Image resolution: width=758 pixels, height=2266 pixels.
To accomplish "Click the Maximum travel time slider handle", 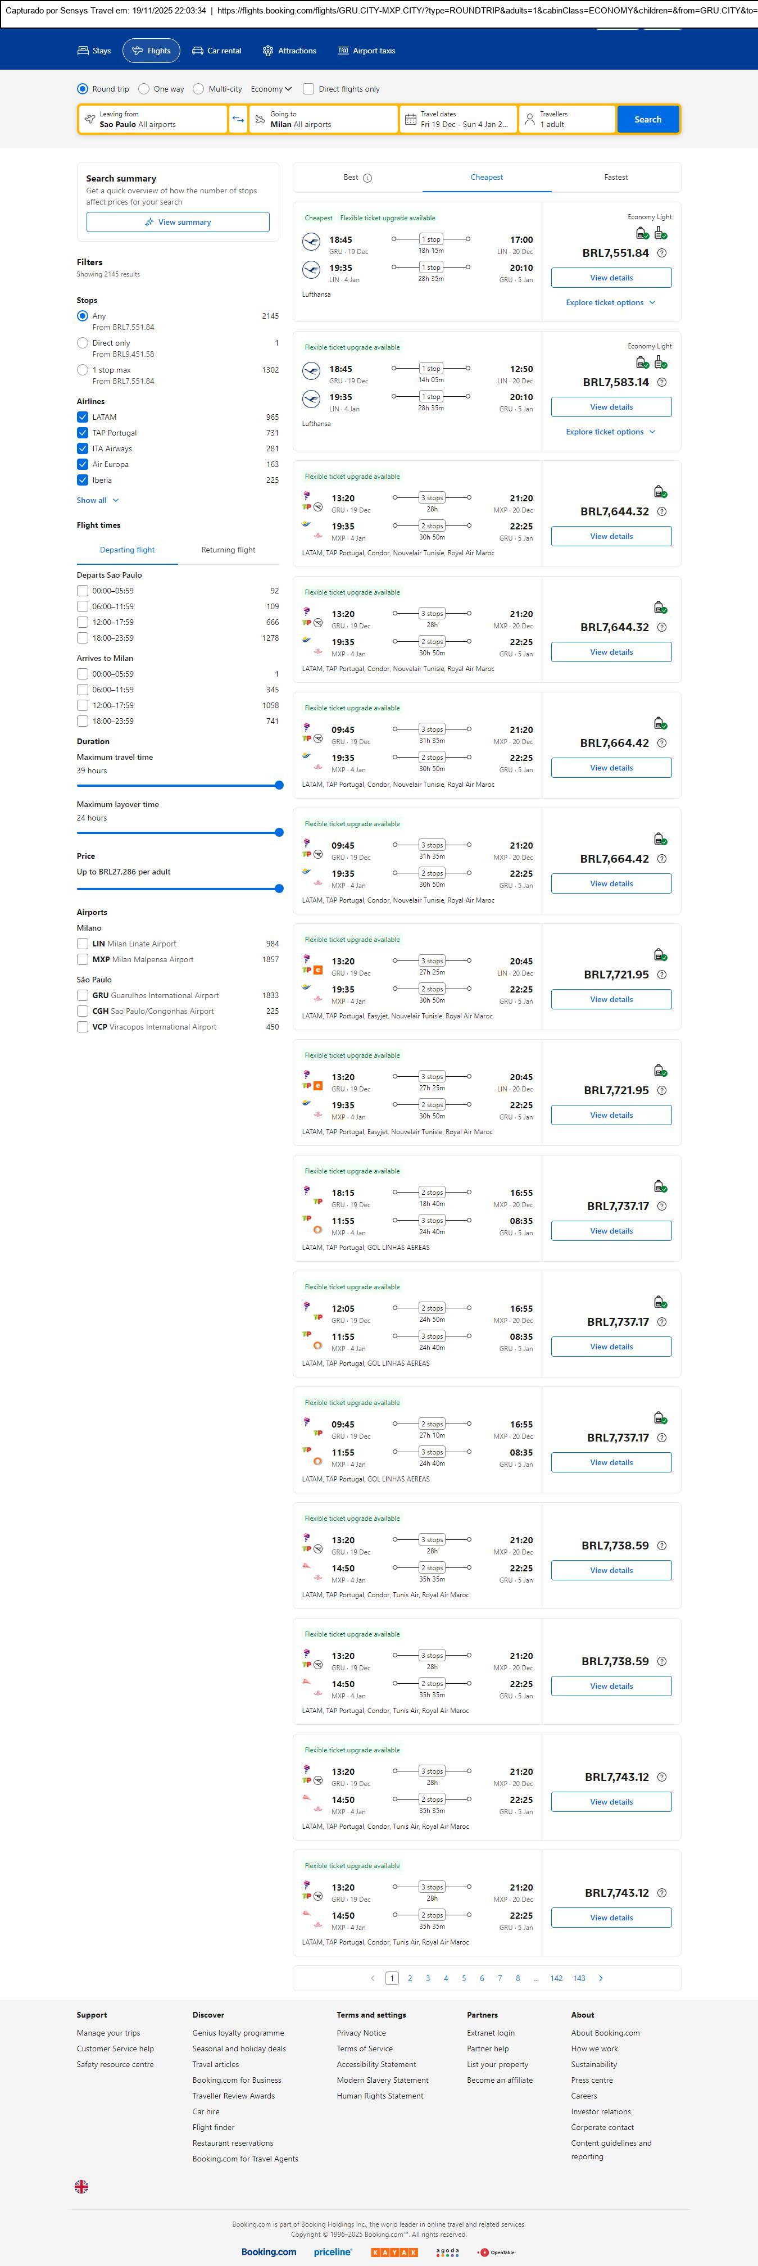I will 279,786.
